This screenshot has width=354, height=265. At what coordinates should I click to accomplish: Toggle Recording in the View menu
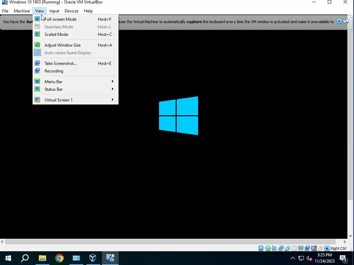pyautogui.click(x=75, y=71)
